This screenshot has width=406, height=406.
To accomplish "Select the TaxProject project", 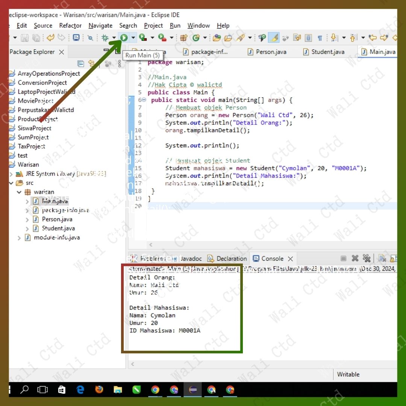I will coord(31,146).
